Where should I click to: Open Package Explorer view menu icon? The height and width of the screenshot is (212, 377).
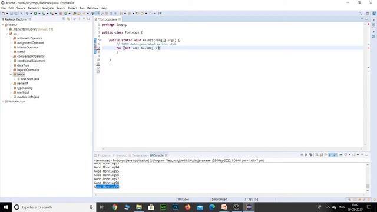coord(80,19)
